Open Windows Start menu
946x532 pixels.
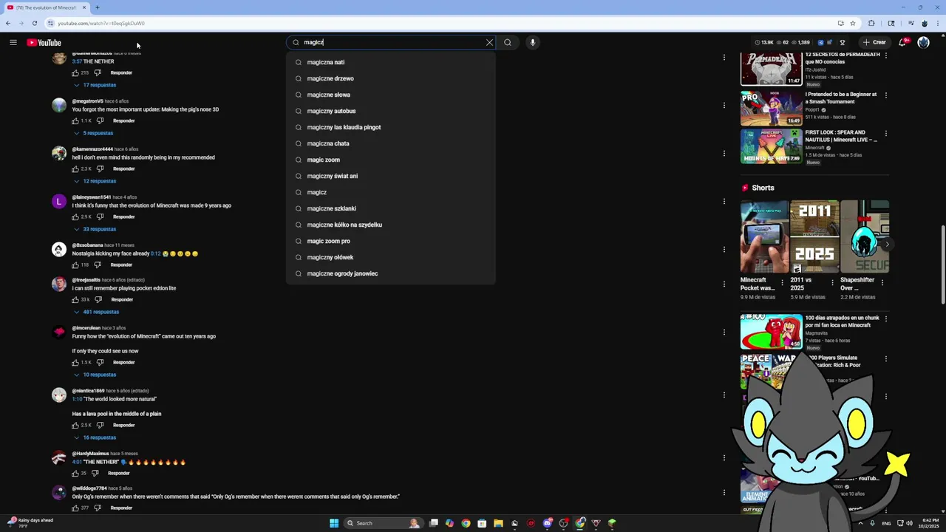334,523
